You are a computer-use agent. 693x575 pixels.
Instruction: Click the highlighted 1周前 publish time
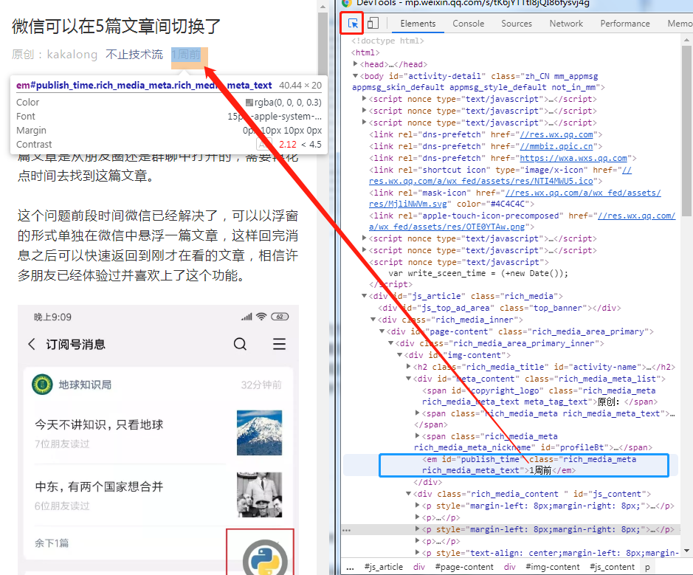tap(186, 55)
